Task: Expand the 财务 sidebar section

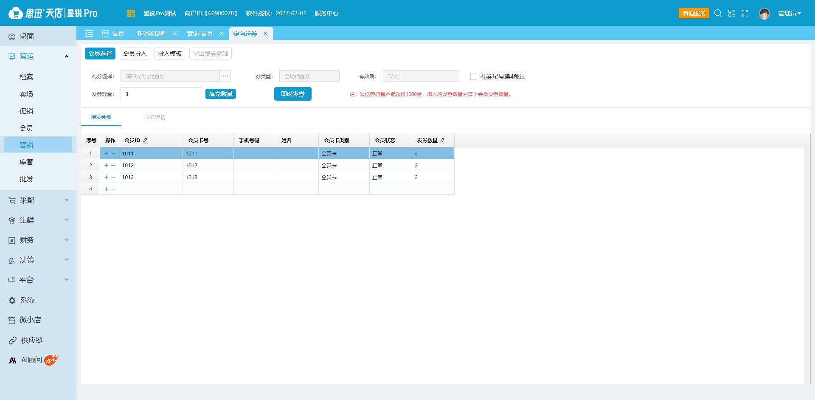Action: point(38,240)
